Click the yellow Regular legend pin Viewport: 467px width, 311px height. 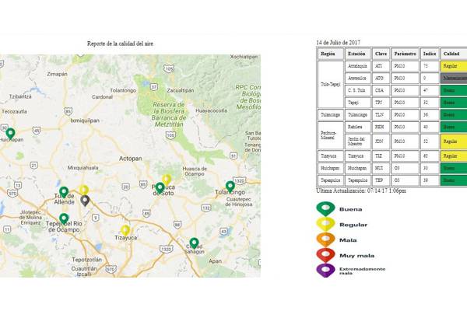[x=325, y=225]
